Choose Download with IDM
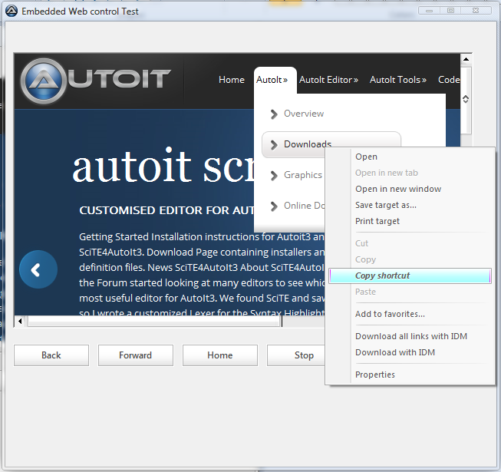This screenshot has height=472, width=501. (410, 352)
